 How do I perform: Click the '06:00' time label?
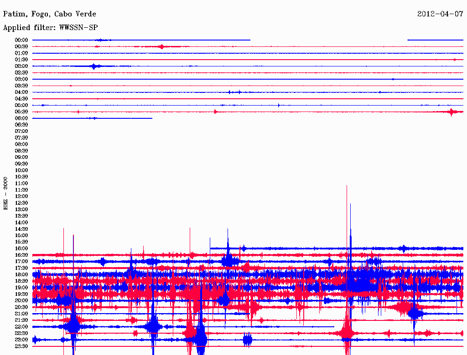point(21,118)
